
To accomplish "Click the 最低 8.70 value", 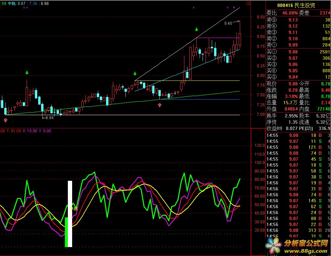I will pyautogui.click(x=325, y=96).
